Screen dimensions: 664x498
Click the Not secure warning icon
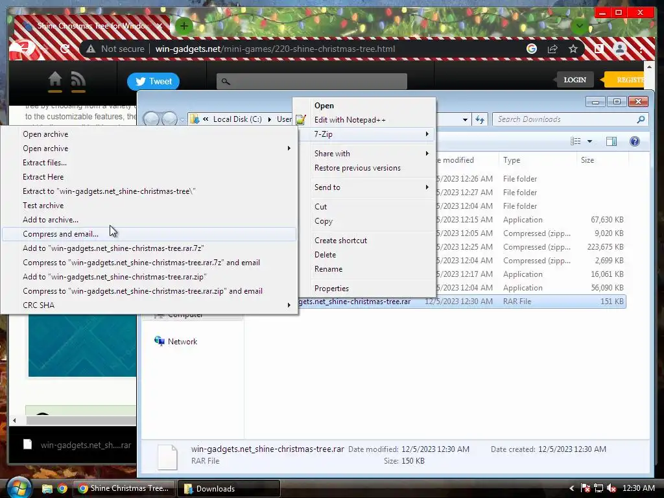(91, 49)
